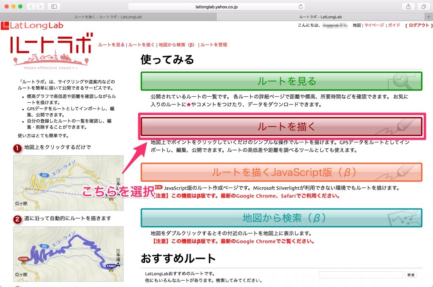Open a new tab with plus button
The image size is (433, 287).
tap(428, 17)
